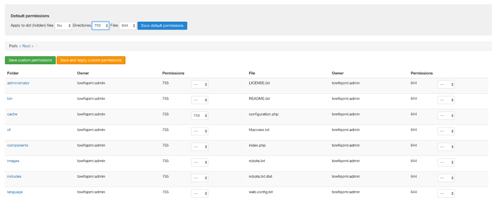Select permissions dropdown for configuration.php
Viewport: 492px width, 201px height.
click(446, 116)
